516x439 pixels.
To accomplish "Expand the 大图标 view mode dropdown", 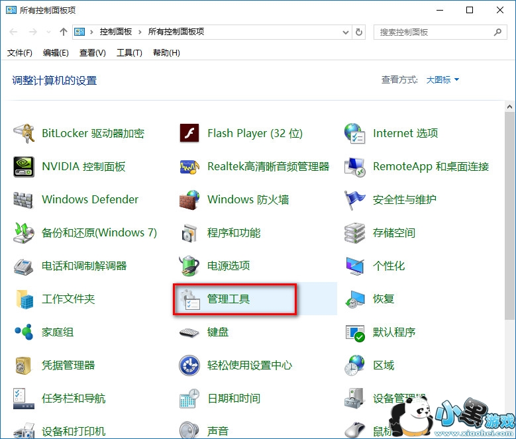I will click(442, 79).
